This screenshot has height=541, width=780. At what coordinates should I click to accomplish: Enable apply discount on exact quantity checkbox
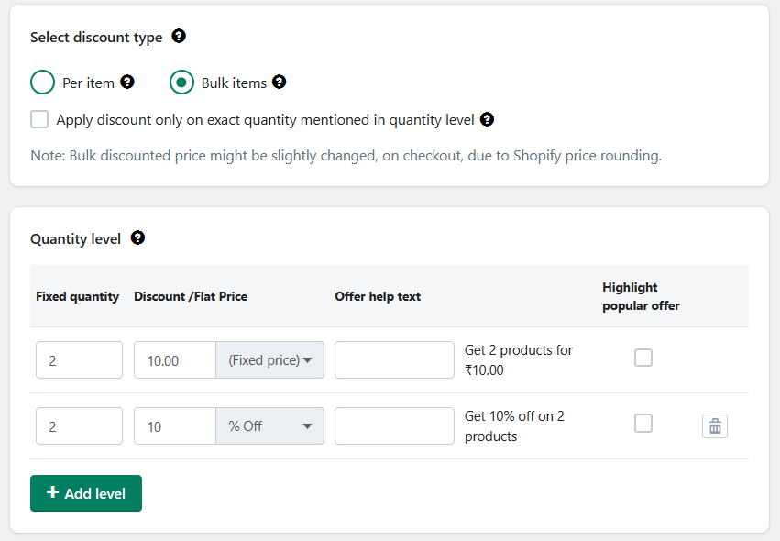(x=39, y=119)
